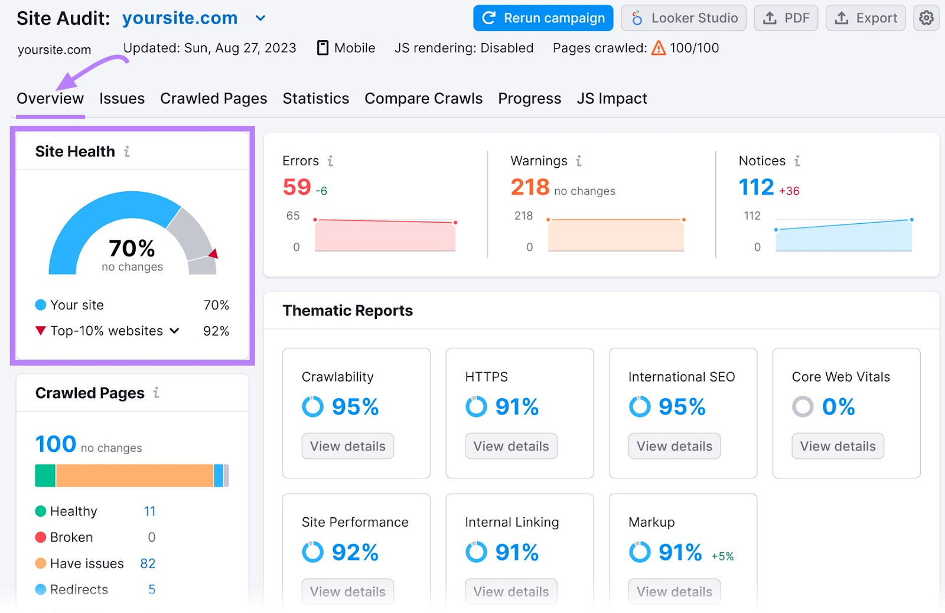Open the settings gear menu
Screen dimensions: 945x613
926,18
